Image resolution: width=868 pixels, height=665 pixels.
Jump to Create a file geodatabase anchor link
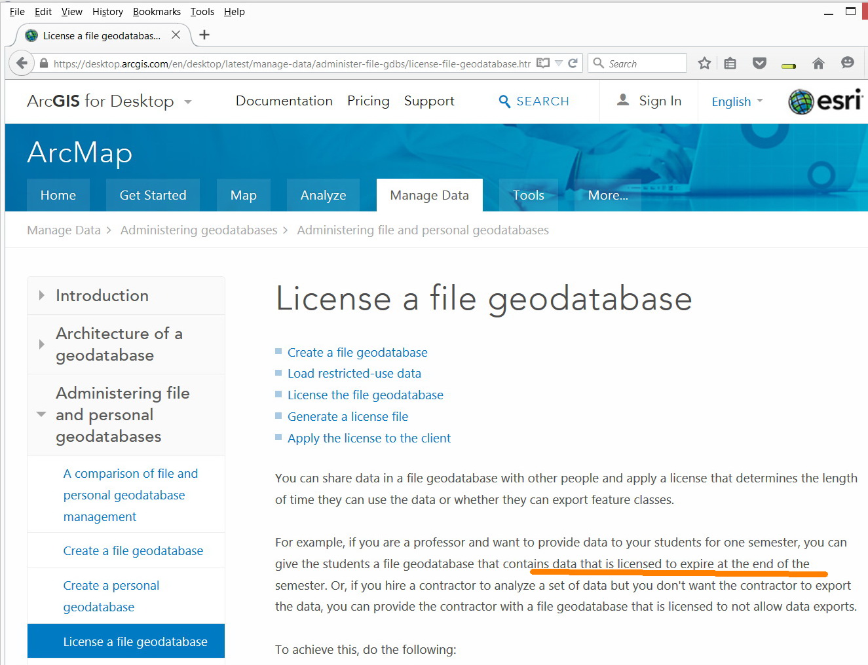click(x=358, y=352)
